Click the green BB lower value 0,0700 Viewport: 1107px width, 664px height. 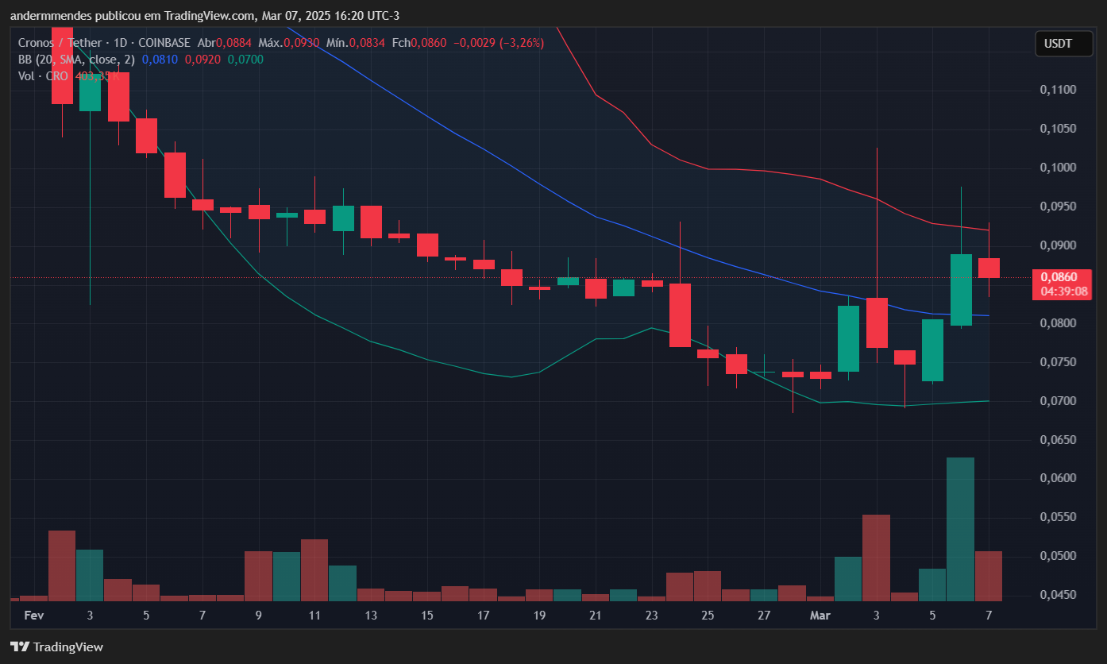pos(245,59)
